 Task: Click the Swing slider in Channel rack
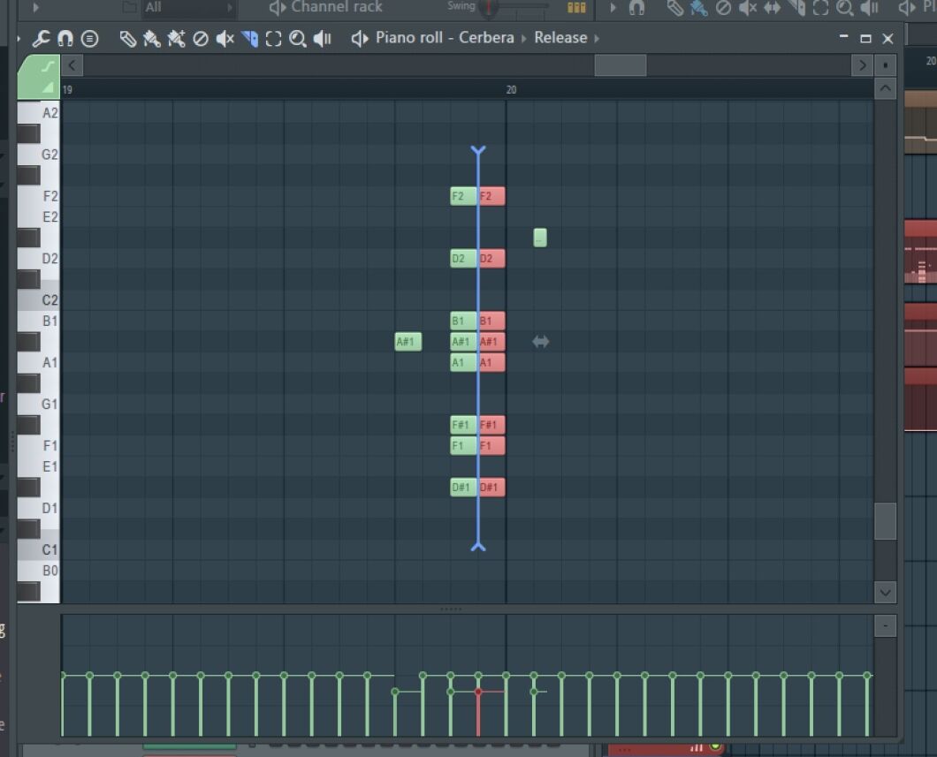(489, 8)
